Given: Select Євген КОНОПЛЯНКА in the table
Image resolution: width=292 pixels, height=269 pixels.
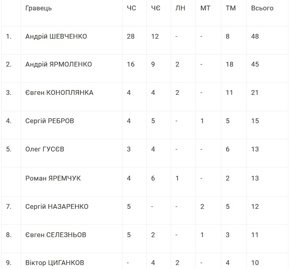Looking at the screenshot, I should (59, 92).
